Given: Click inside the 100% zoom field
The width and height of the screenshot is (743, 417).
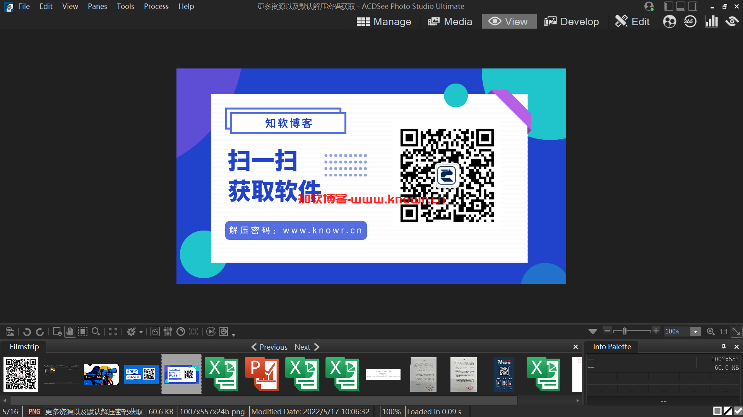Looking at the screenshot, I should (676, 332).
